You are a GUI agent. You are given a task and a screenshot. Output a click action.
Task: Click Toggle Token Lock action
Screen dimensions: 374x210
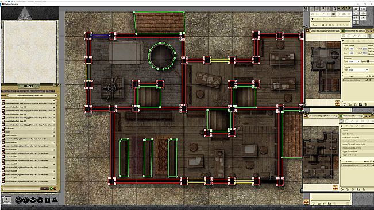349,151
